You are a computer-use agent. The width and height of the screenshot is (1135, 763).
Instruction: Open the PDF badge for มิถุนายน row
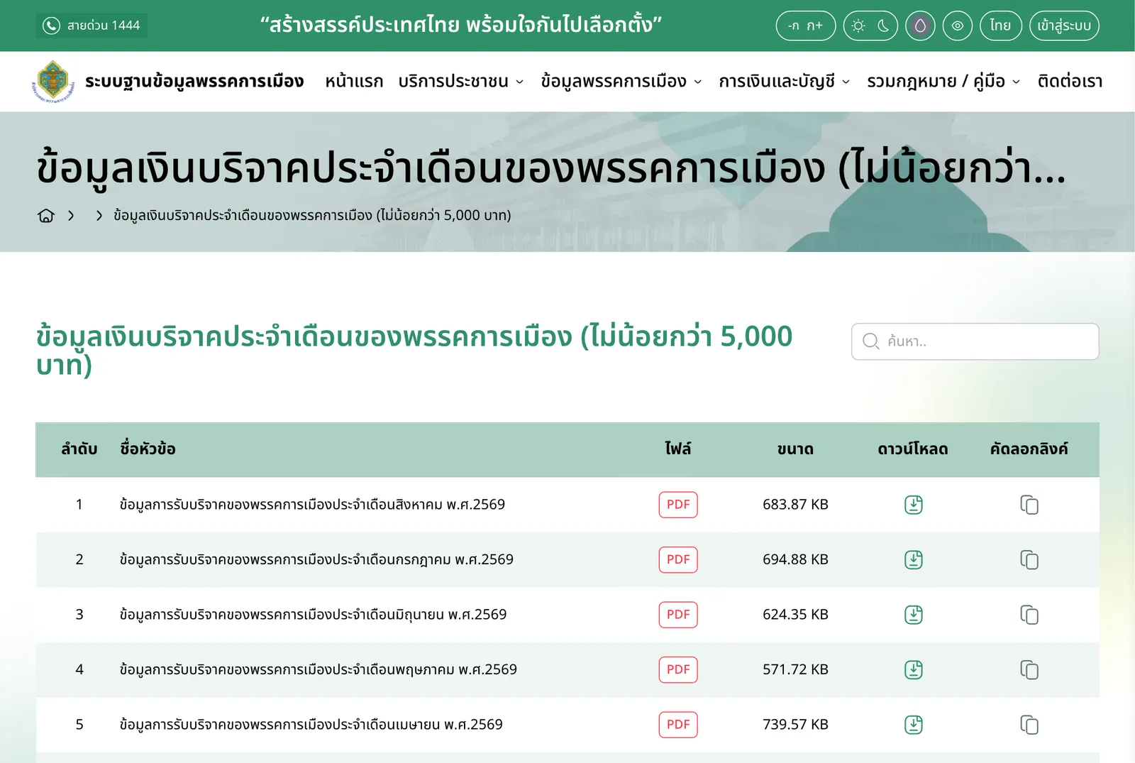[x=678, y=615]
